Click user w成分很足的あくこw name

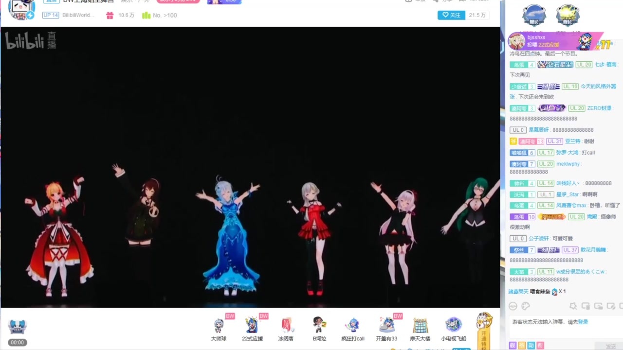coord(580,272)
